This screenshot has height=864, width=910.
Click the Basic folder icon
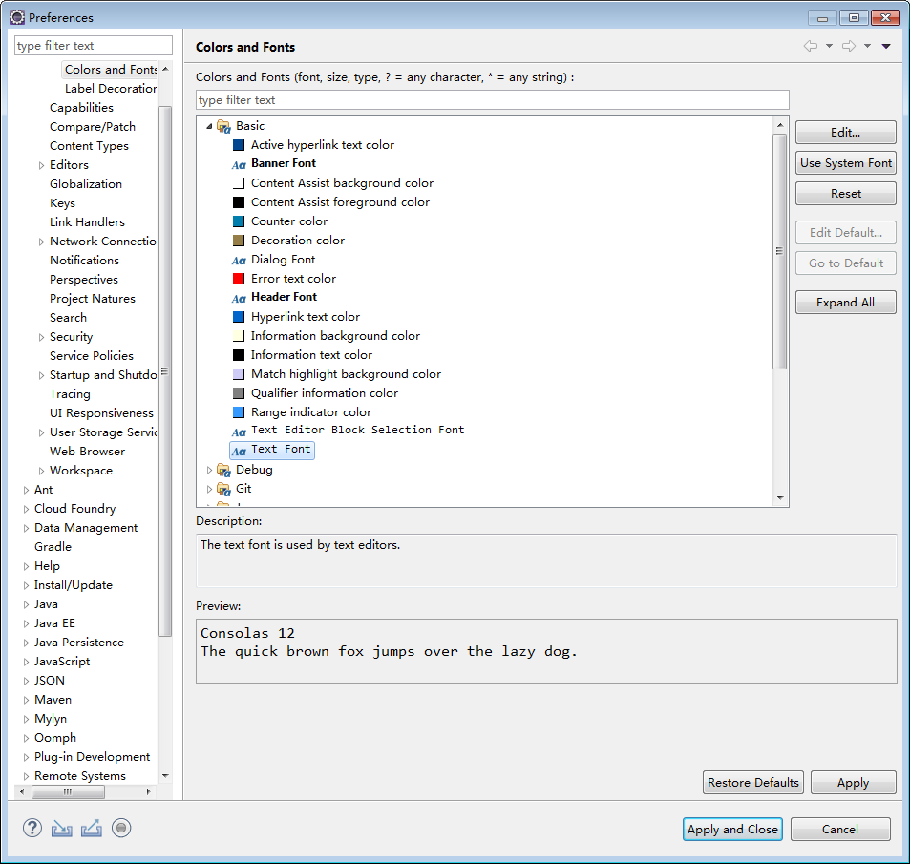point(223,126)
